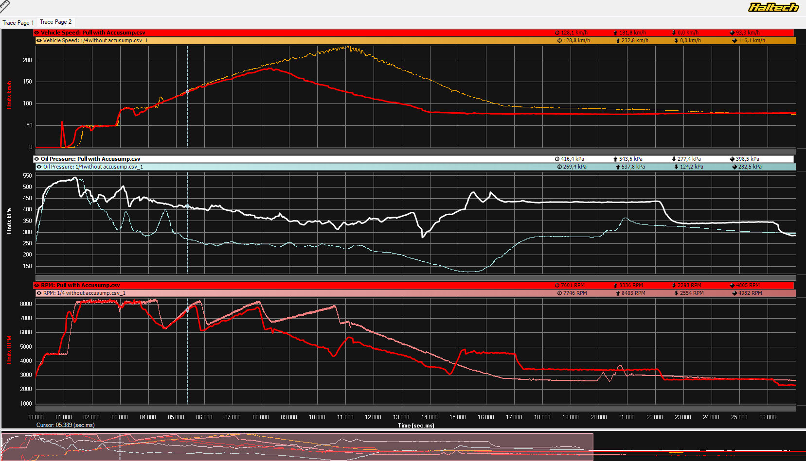Click average diamond icon for 1/4 without accusump speed
The image size is (806, 461).
[x=734, y=41]
